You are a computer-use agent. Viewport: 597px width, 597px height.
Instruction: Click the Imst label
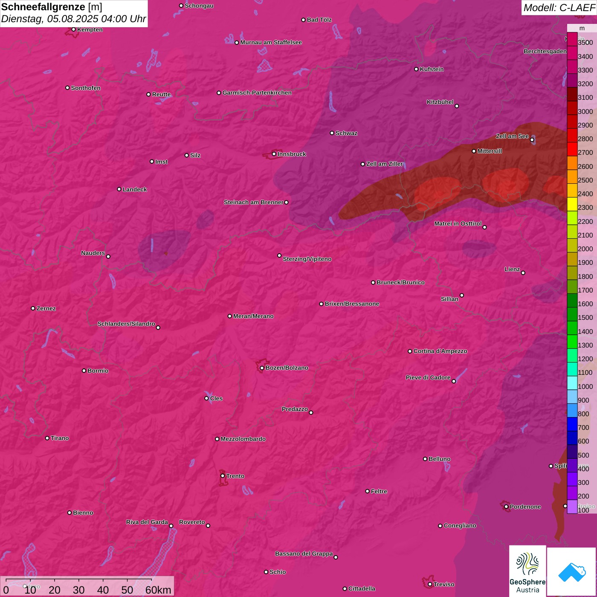162,162
